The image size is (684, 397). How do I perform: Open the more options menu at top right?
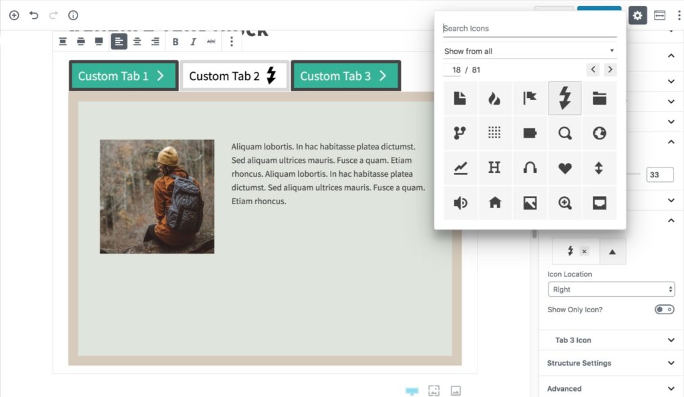pos(679,16)
